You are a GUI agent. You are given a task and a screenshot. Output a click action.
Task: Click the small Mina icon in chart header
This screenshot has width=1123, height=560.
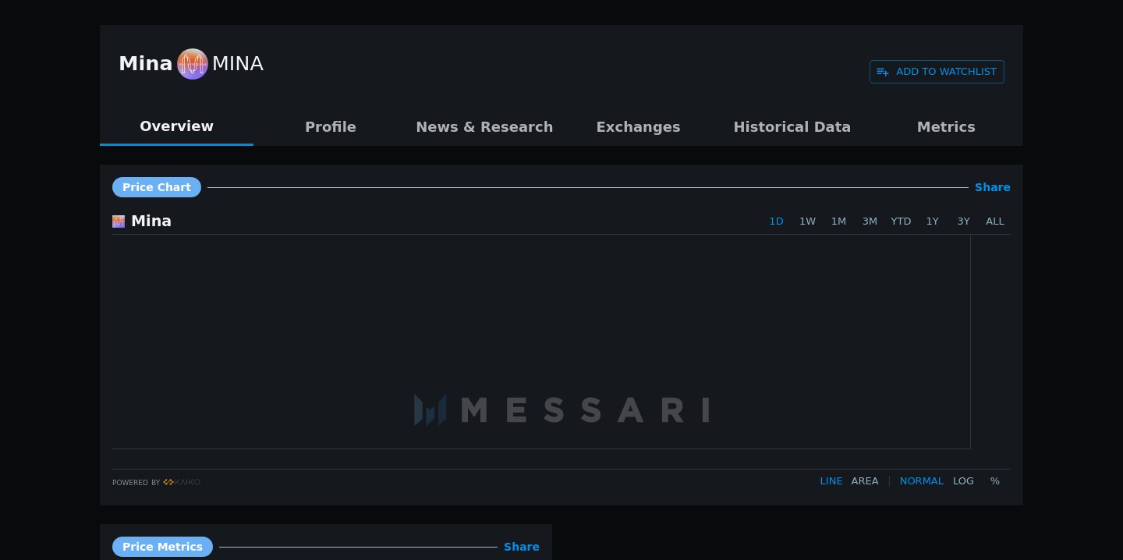(x=119, y=222)
